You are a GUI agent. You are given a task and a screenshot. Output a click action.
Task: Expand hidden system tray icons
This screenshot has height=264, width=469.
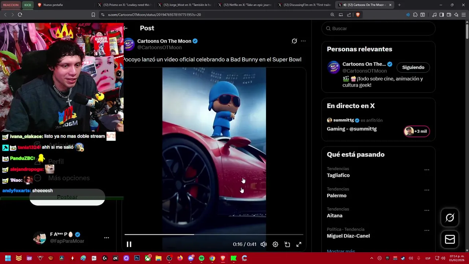coord(372,258)
